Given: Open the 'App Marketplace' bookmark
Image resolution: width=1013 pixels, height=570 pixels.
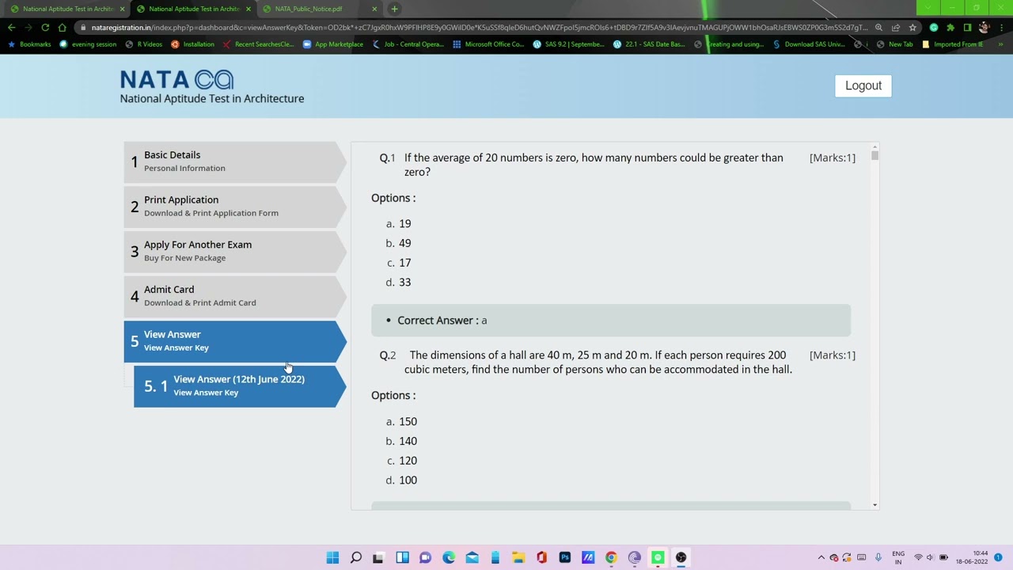Looking at the screenshot, I should pyautogui.click(x=333, y=44).
